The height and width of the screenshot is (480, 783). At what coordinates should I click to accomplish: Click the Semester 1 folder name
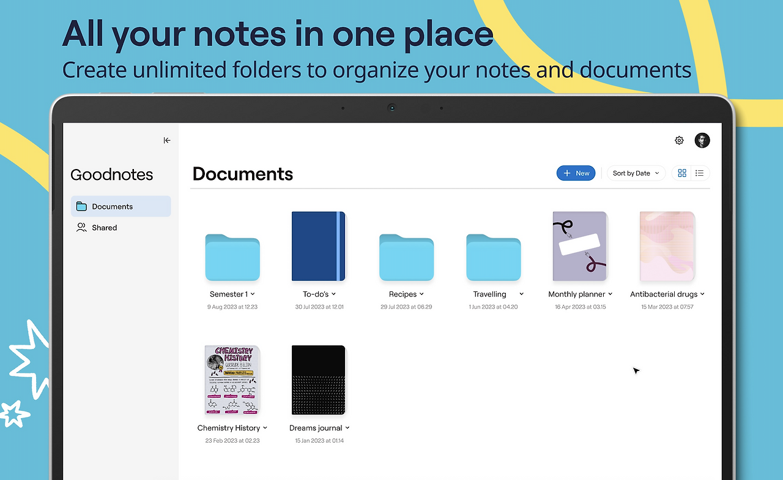(x=229, y=294)
